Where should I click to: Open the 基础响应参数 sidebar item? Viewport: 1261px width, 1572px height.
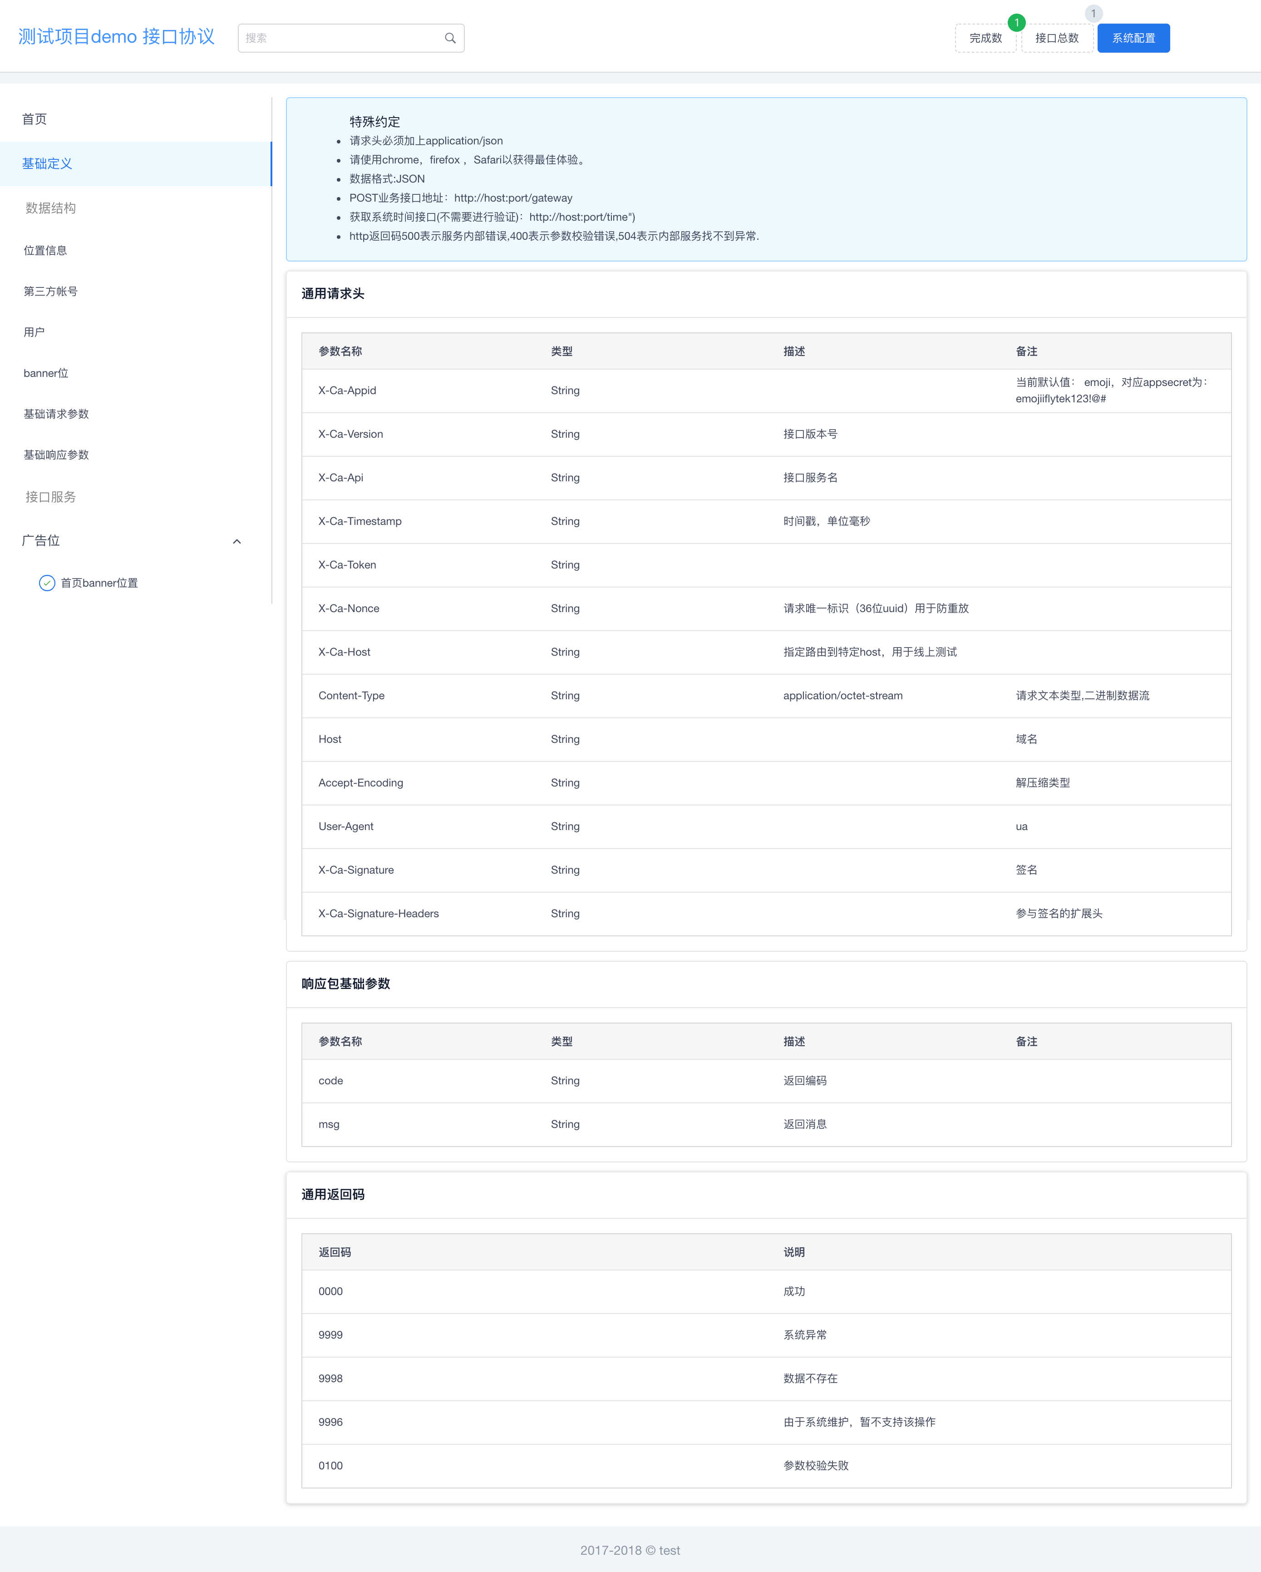click(56, 454)
